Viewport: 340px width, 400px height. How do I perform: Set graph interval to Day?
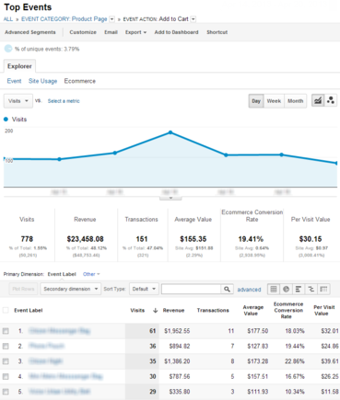(256, 101)
